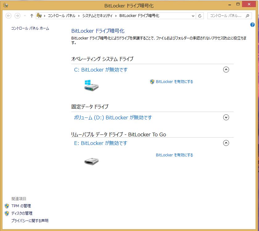Click BitLocker ドライブ暗号化 breadcrumb segment

[x=139, y=16]
